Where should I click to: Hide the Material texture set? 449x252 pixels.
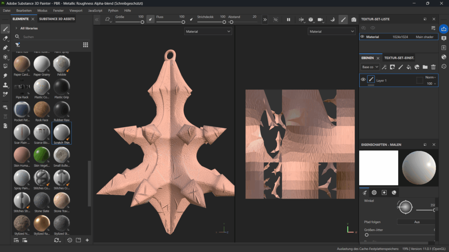[x=362, y=37]
